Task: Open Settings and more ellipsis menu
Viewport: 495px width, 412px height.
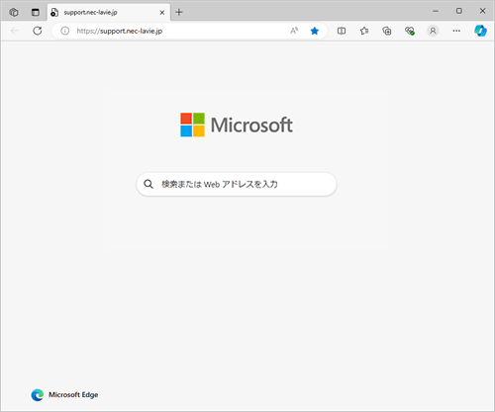Action: [456, 31]
